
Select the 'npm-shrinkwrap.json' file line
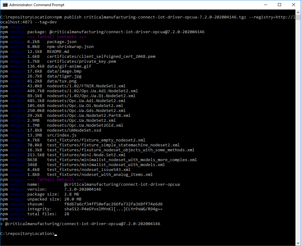pos(70,47)
